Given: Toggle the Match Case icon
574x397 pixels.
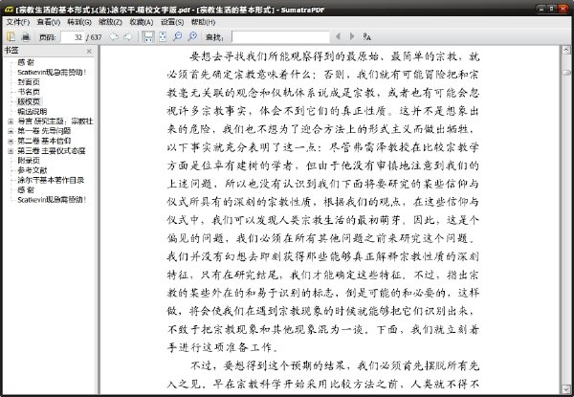Looking at the screenshot, I should click(x=366, y=36).
